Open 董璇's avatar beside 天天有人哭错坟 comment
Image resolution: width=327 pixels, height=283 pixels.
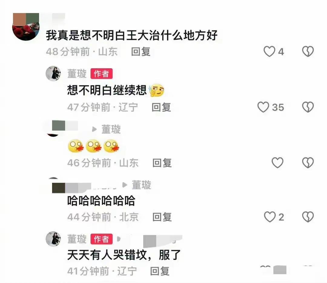click(x=53, y=239)
